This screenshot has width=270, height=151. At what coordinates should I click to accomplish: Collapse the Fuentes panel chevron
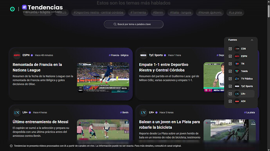(252, 40)
